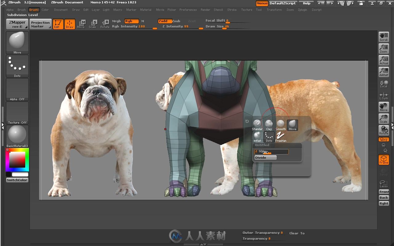394x246 pixels.
Task: Select Clay brush in popup
Action: coord(269,125)
